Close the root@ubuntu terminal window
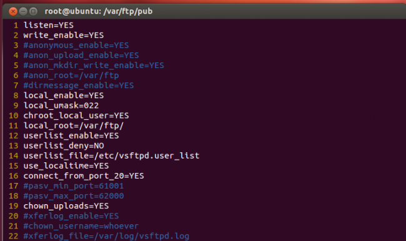 (x=13, y=11)
